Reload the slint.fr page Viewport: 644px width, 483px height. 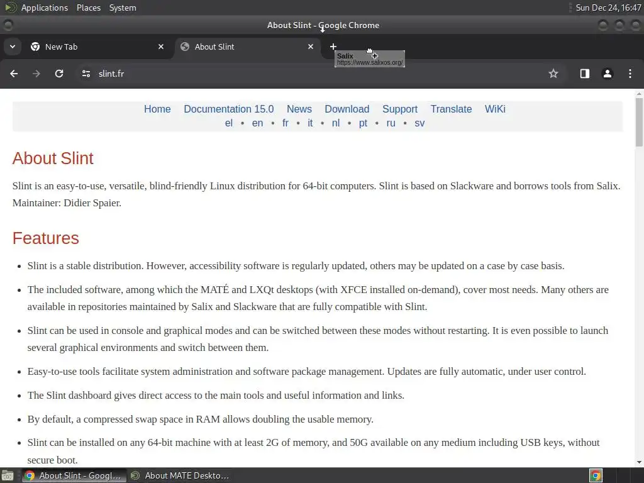click(x=59, y=74)
